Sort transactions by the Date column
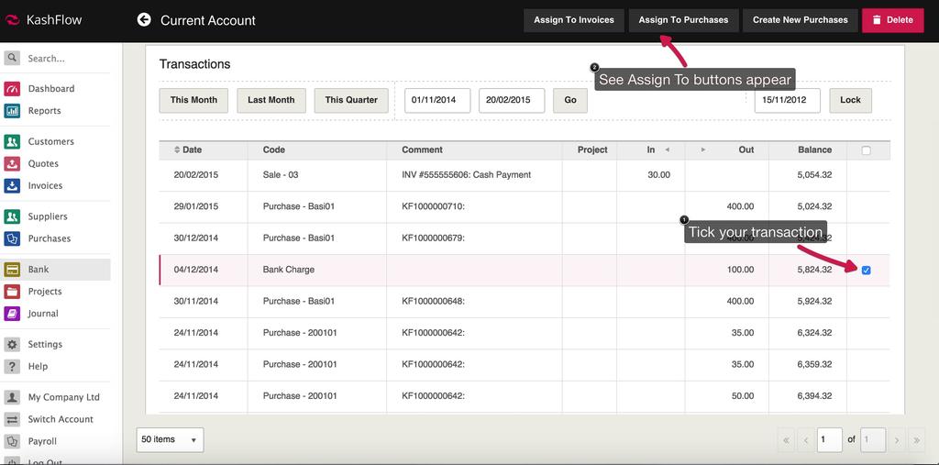This screenshot has width=939, height=465. (x=192, y=149)
